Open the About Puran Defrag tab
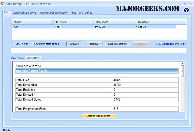Viewport: 194px width, 132px height. coord(82,13)
